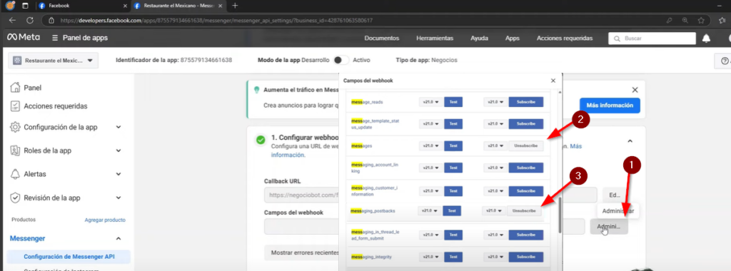
Task: Reload the page with the refresh icon
Action: 30,21
